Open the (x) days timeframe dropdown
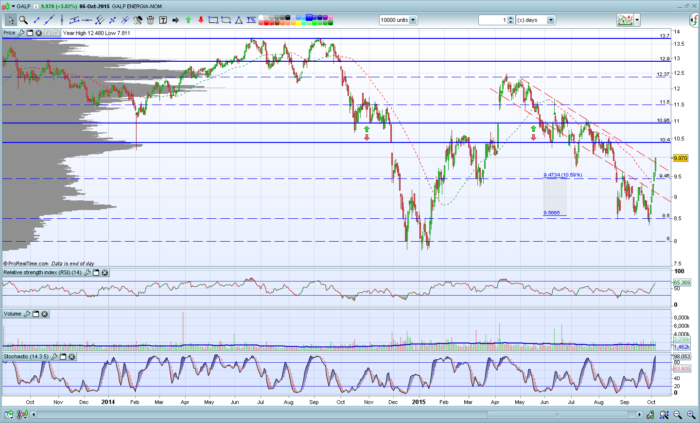 pos(551,20)
